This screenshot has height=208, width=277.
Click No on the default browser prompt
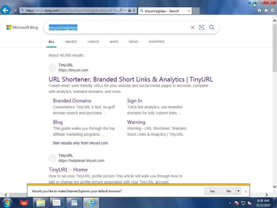[x=229, y=191]
